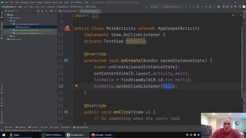Collapse the java folder in project tree

(x=8, y=21)
